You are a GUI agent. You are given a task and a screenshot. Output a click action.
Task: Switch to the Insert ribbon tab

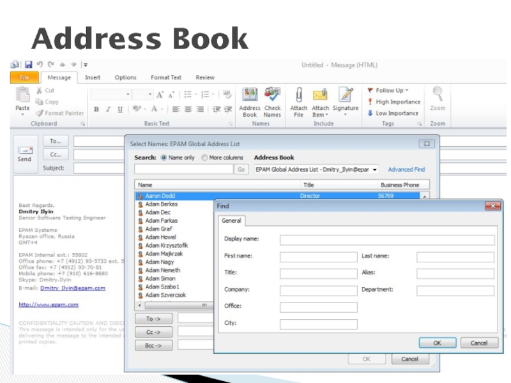tap(93, 78)
